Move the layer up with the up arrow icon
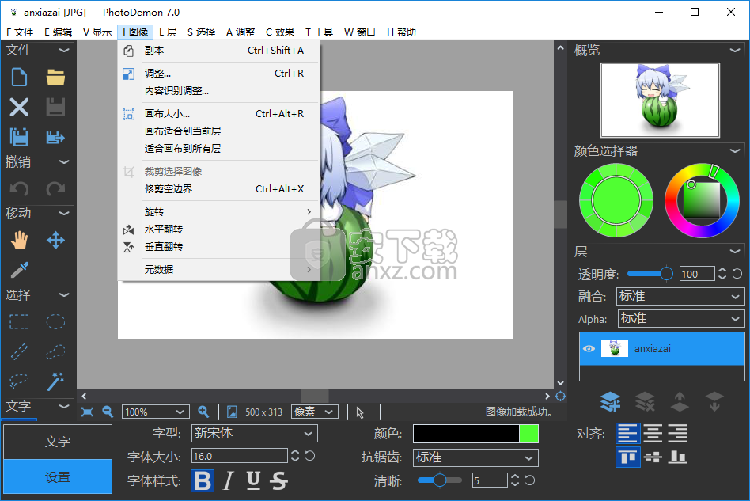Viewport: 750px width, 501px height. click(x=680, y=402)
